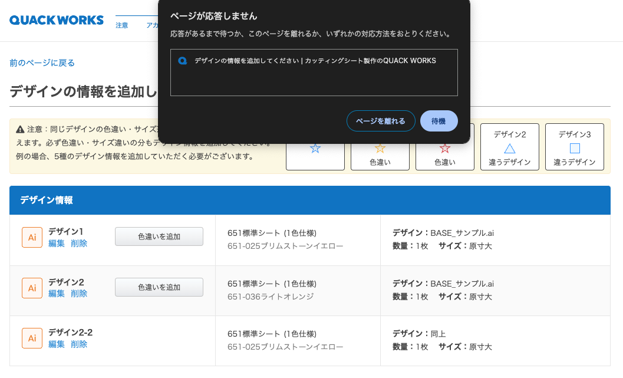Screen dimensions: 623x378
Task: Click ページを離れる to leave the page
Action: pyautogui.click(x=381, y=120)
